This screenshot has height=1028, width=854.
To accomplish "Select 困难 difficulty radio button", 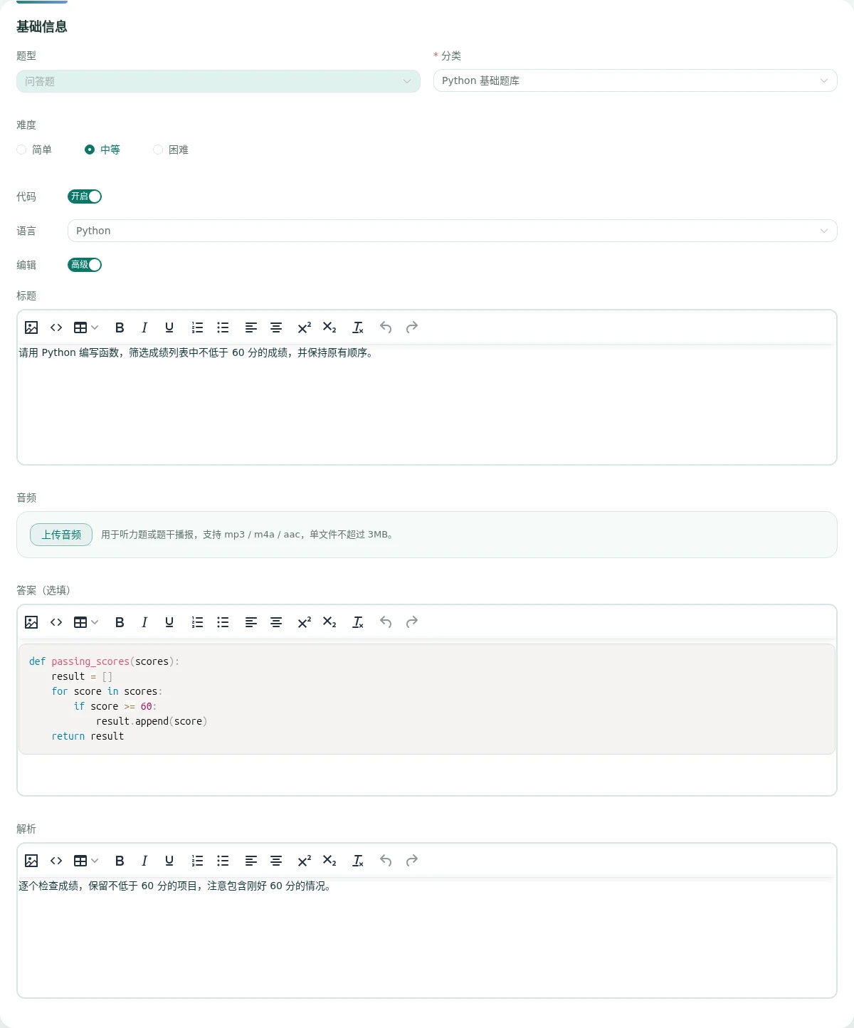I will tap(158, 150).
